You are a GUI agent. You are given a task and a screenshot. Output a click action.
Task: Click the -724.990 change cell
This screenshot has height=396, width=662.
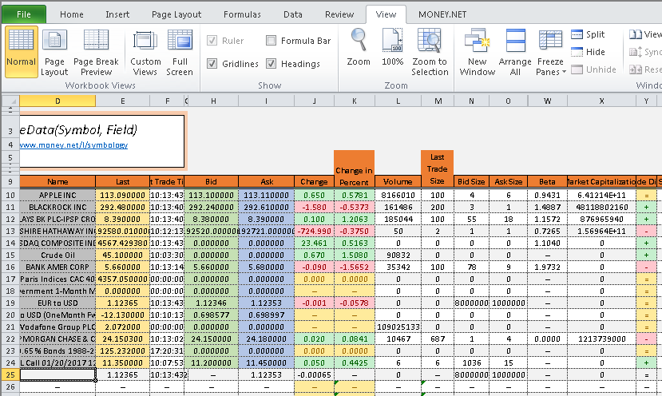(x=314, y=231)
